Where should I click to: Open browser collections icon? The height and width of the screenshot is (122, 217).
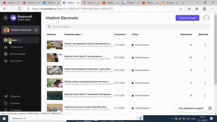click(x=197, y=9)
